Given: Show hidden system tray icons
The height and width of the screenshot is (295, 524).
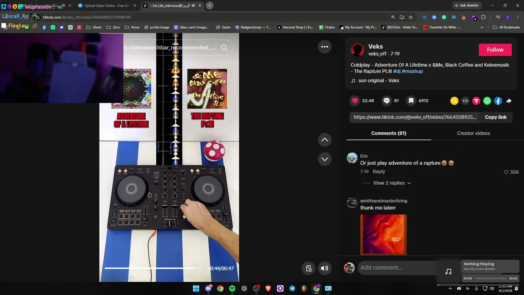Looking at the screenshot, I should [450, 288].
